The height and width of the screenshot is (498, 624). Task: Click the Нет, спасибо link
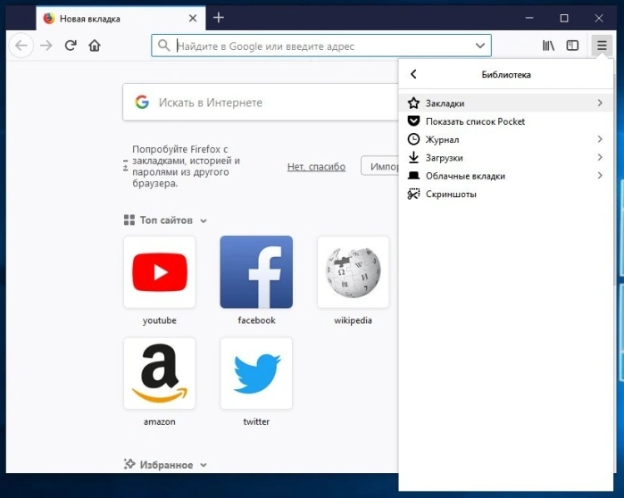click(x=316, y=167)
